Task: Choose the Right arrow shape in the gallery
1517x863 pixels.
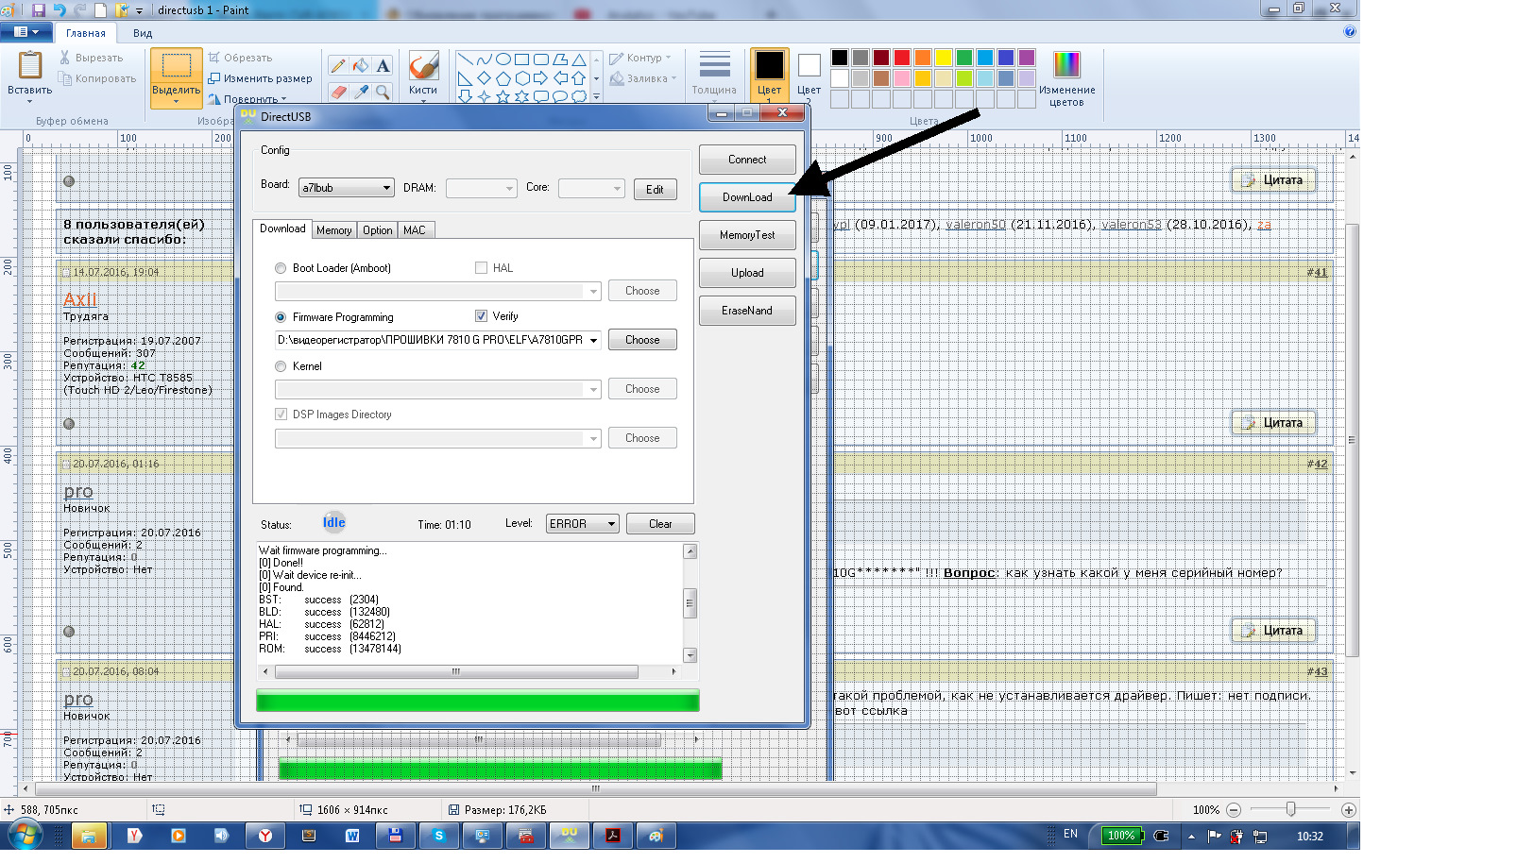Action: 541,78
